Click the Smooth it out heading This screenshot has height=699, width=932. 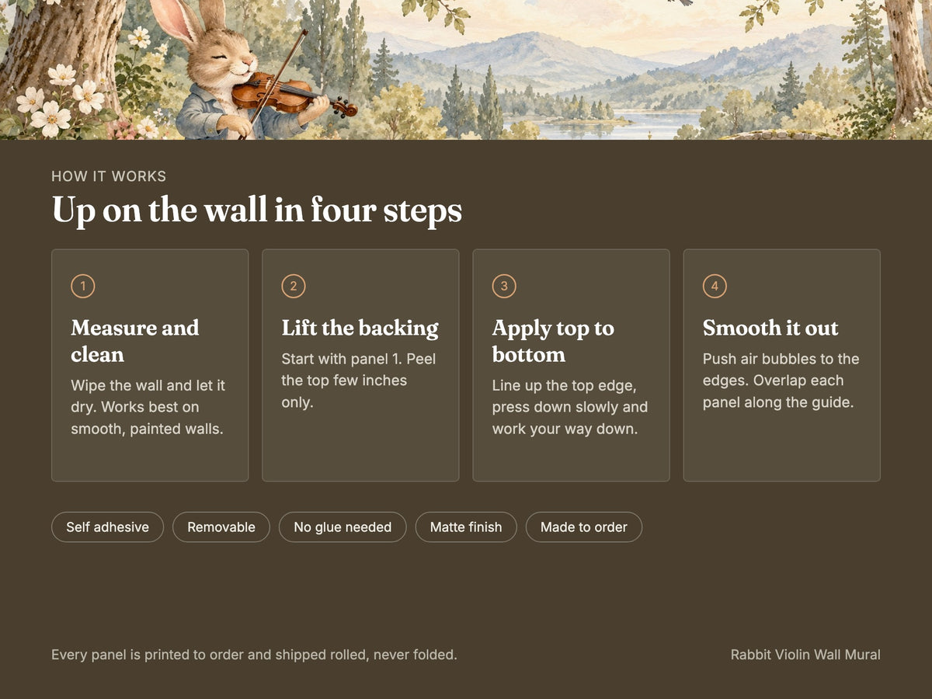[x=770, y=328]
